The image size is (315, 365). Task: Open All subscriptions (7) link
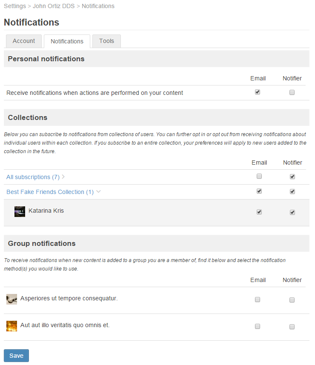click(x=33, y=177)
